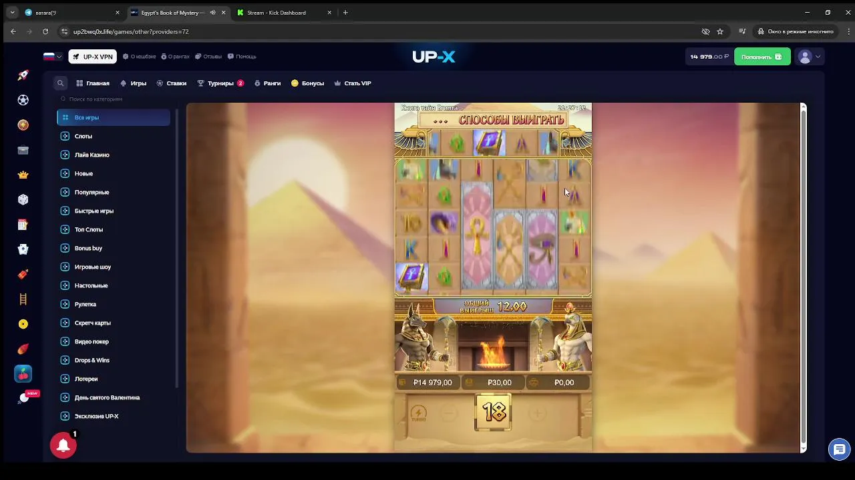Click the 14 979.00 ₽ account balance
Viewport: 855px width, 480px height.
coord(709,57)
